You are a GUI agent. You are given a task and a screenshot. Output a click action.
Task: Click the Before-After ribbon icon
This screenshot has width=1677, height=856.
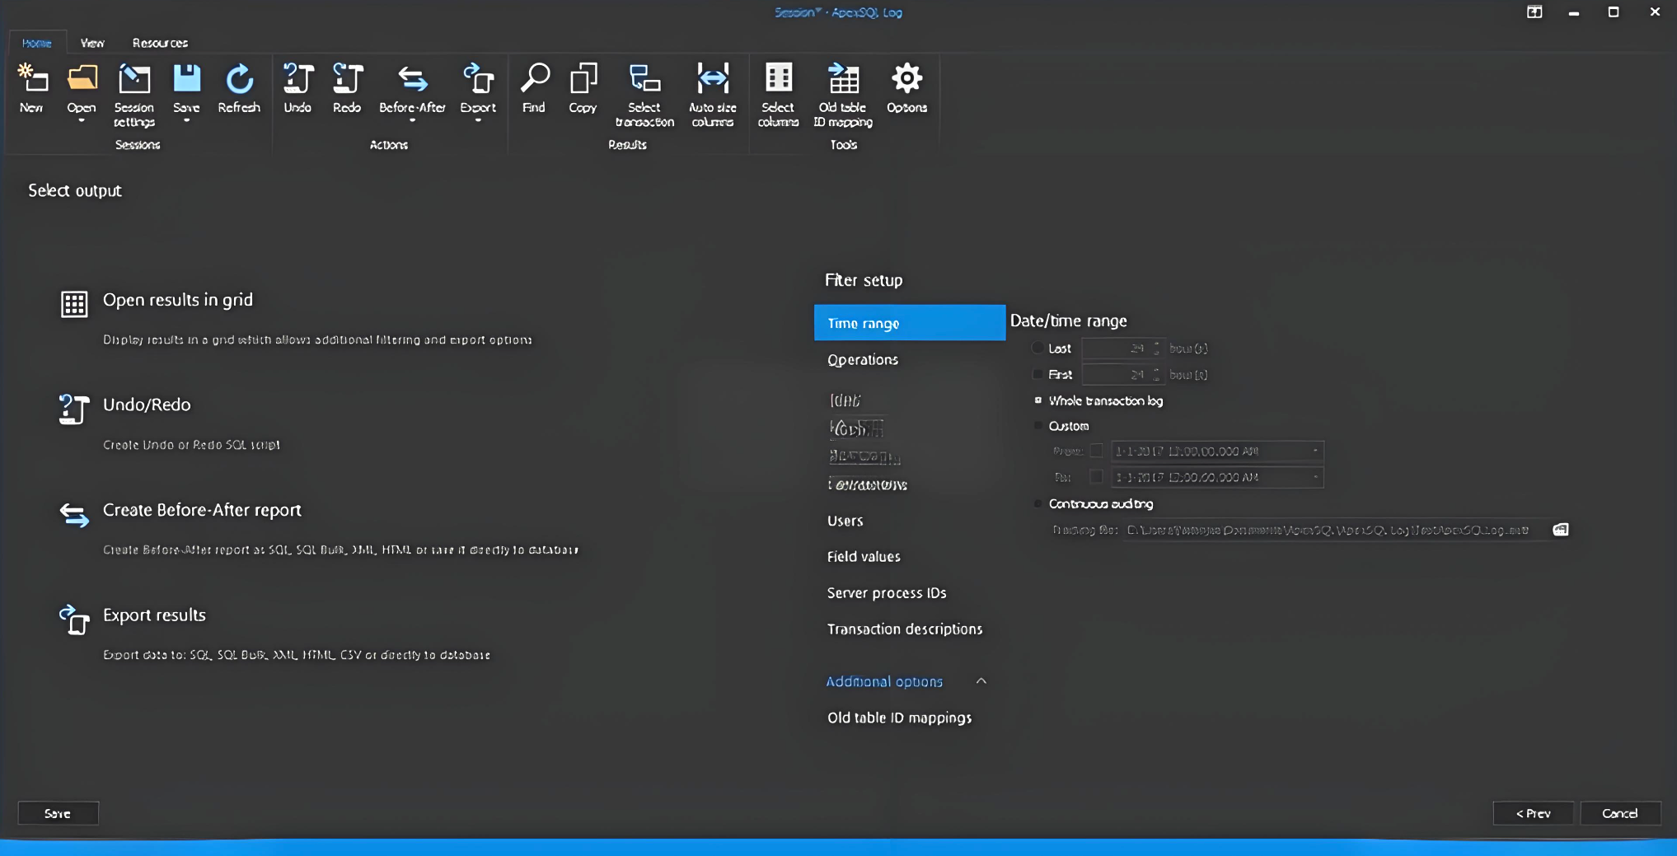point(413,78)
